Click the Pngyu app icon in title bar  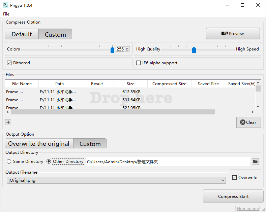6,5
